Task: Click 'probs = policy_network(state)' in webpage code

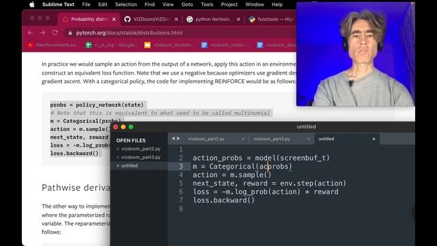Action: tap(97, 105)
